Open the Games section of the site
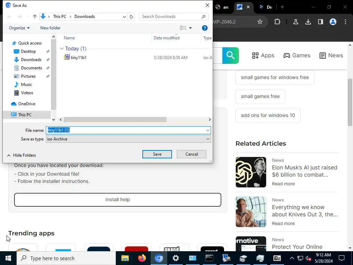Image resolution: width=353 pixels, height=265 pixels. click(x=297, y=56)
